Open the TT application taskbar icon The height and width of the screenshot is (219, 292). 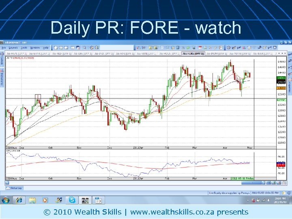click(x=85, y=200)
